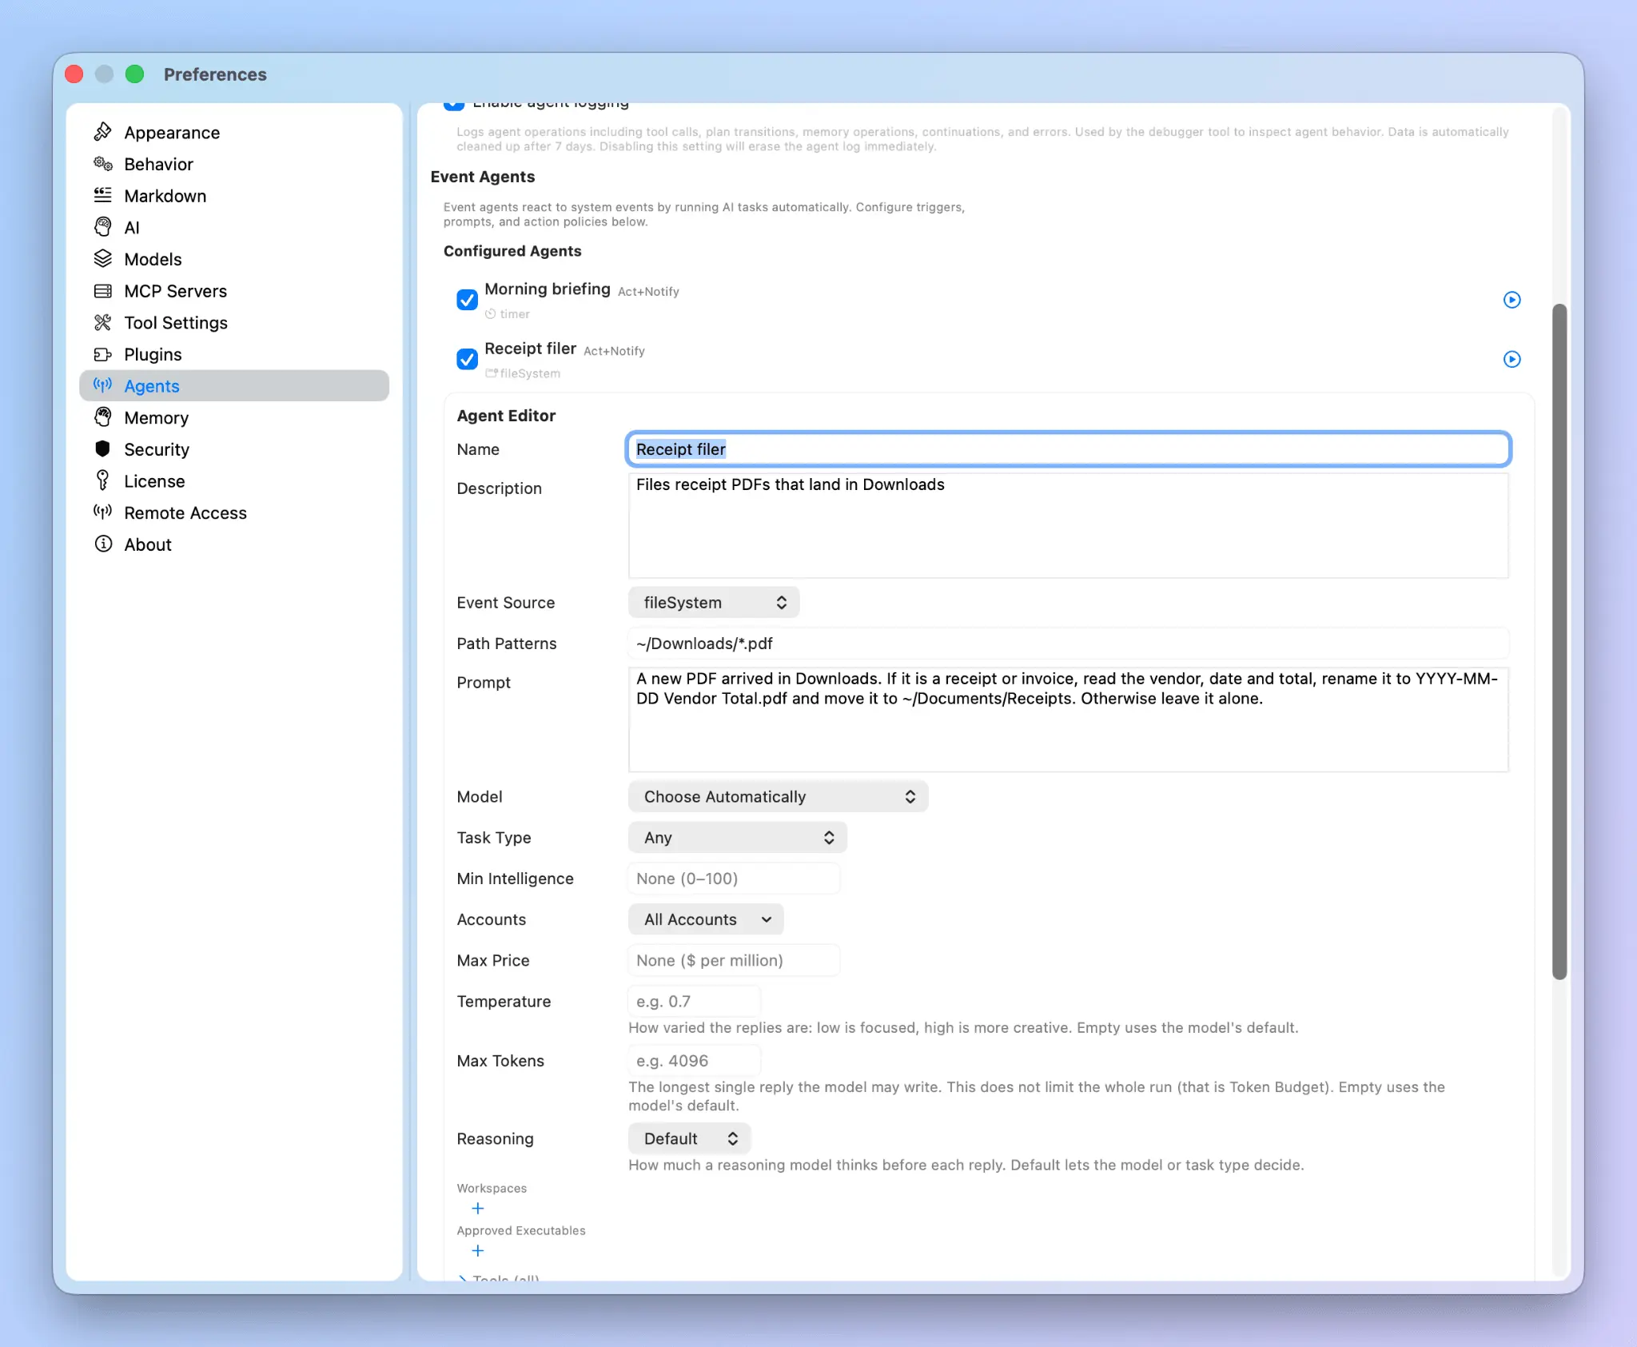Click the Security shield icon
Image resolution: width=1637 pixels, height=1347 pixels.
(102, 449)
